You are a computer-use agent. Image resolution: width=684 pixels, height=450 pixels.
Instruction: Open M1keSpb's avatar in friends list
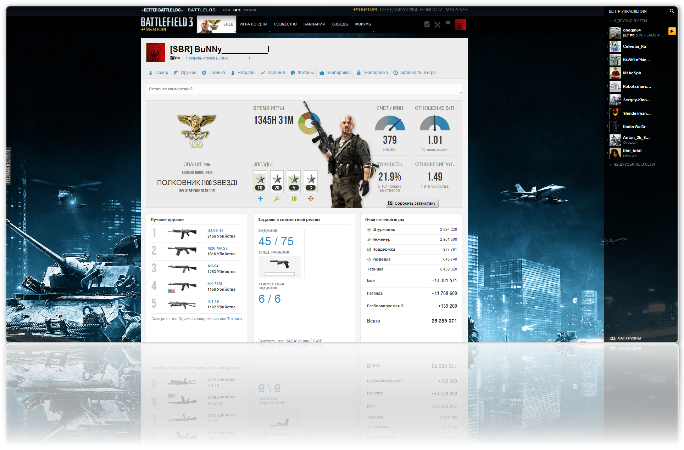coord(615,73)
